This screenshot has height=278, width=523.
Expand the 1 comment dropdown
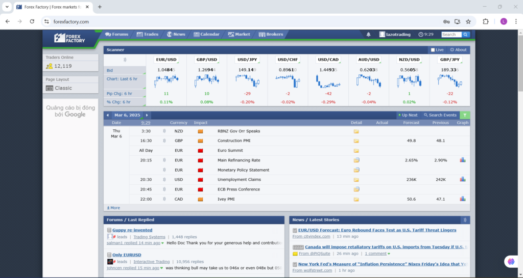pyautogui.click(x=377, y=254)
